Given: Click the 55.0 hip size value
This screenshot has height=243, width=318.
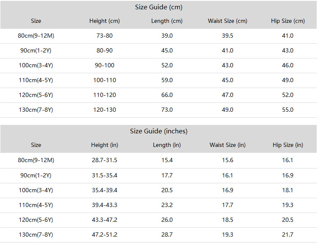Looking at the screenshot, I should click(288, 110).
